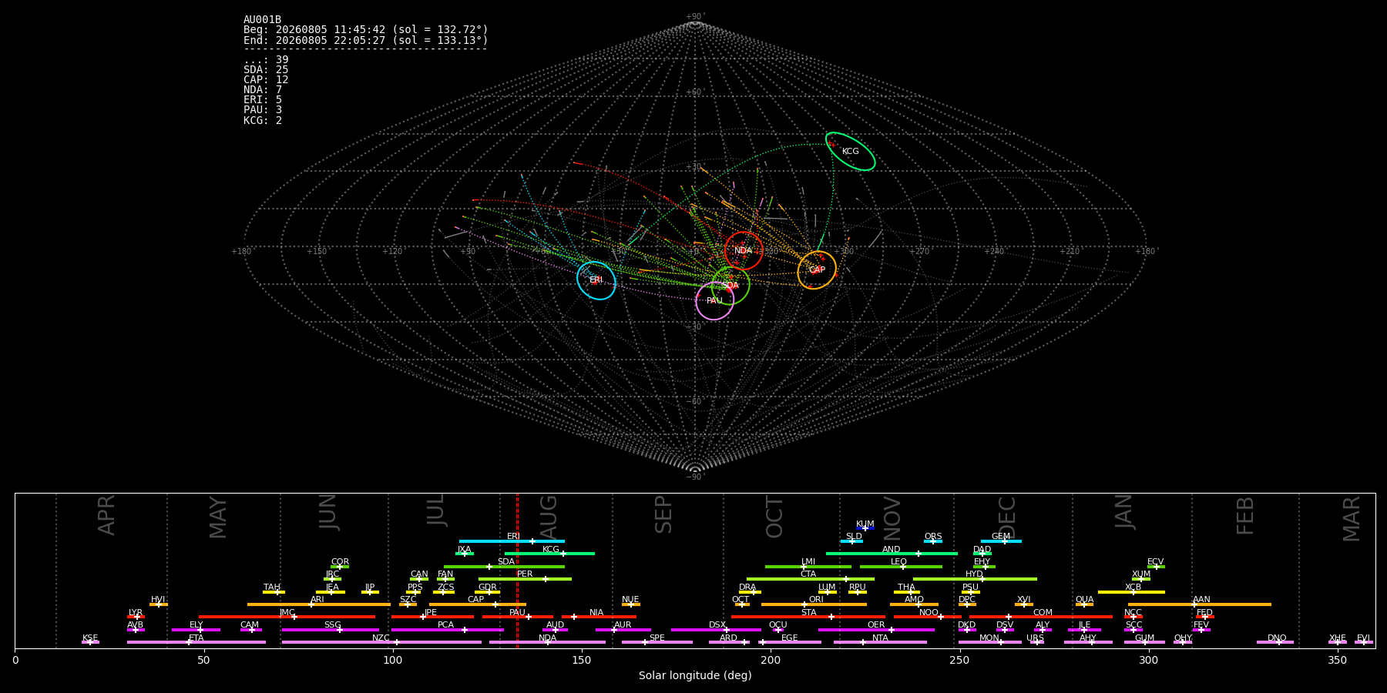Click the Solar longitude axis label
Viewport: 1387px width, 693px height.
point(695,676)
